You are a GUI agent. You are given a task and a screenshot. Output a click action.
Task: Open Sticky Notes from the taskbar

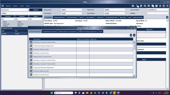[x=114, y=93]
